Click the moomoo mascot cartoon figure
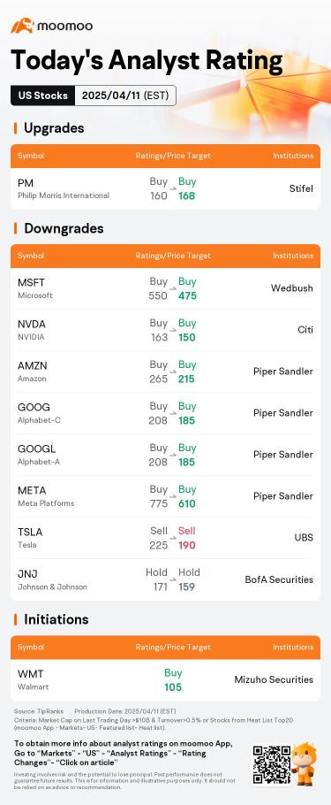331x805 pixels. pos(304,763)
